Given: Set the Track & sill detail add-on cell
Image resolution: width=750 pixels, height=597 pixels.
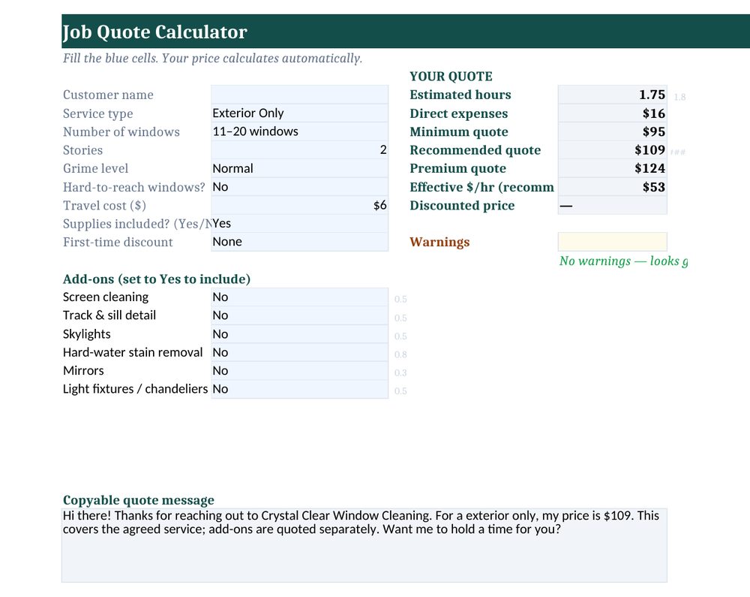Looking at the screenshot, I should [x=299, y=315].
